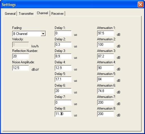This screenshot has width=145, height=134.
Task: Click the Reflection Number input field
Action: click(21, 56)
